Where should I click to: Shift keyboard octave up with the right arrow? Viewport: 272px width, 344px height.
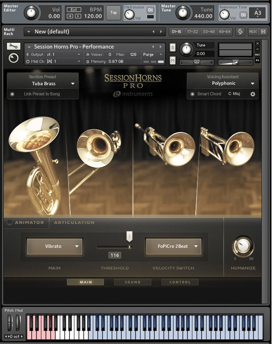22,336
